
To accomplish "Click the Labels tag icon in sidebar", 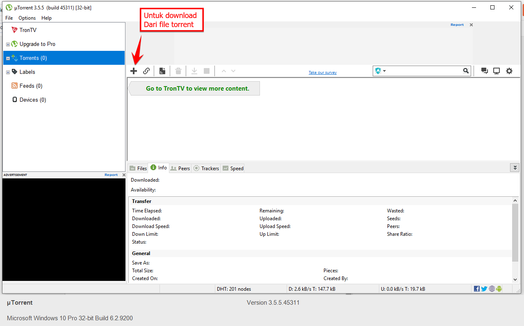I will point(15,72).
